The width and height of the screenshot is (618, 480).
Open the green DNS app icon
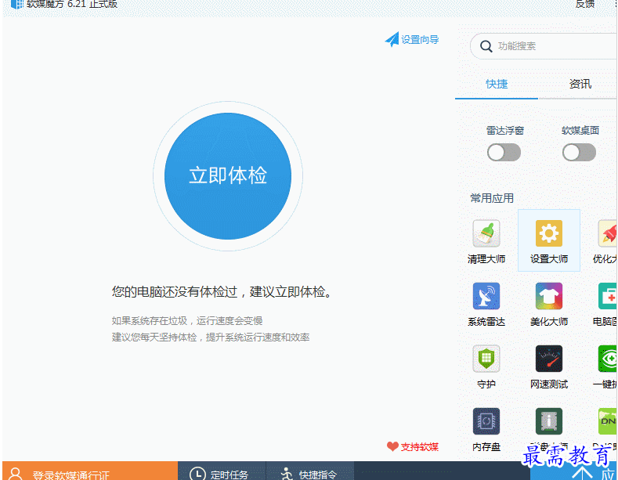608,421
